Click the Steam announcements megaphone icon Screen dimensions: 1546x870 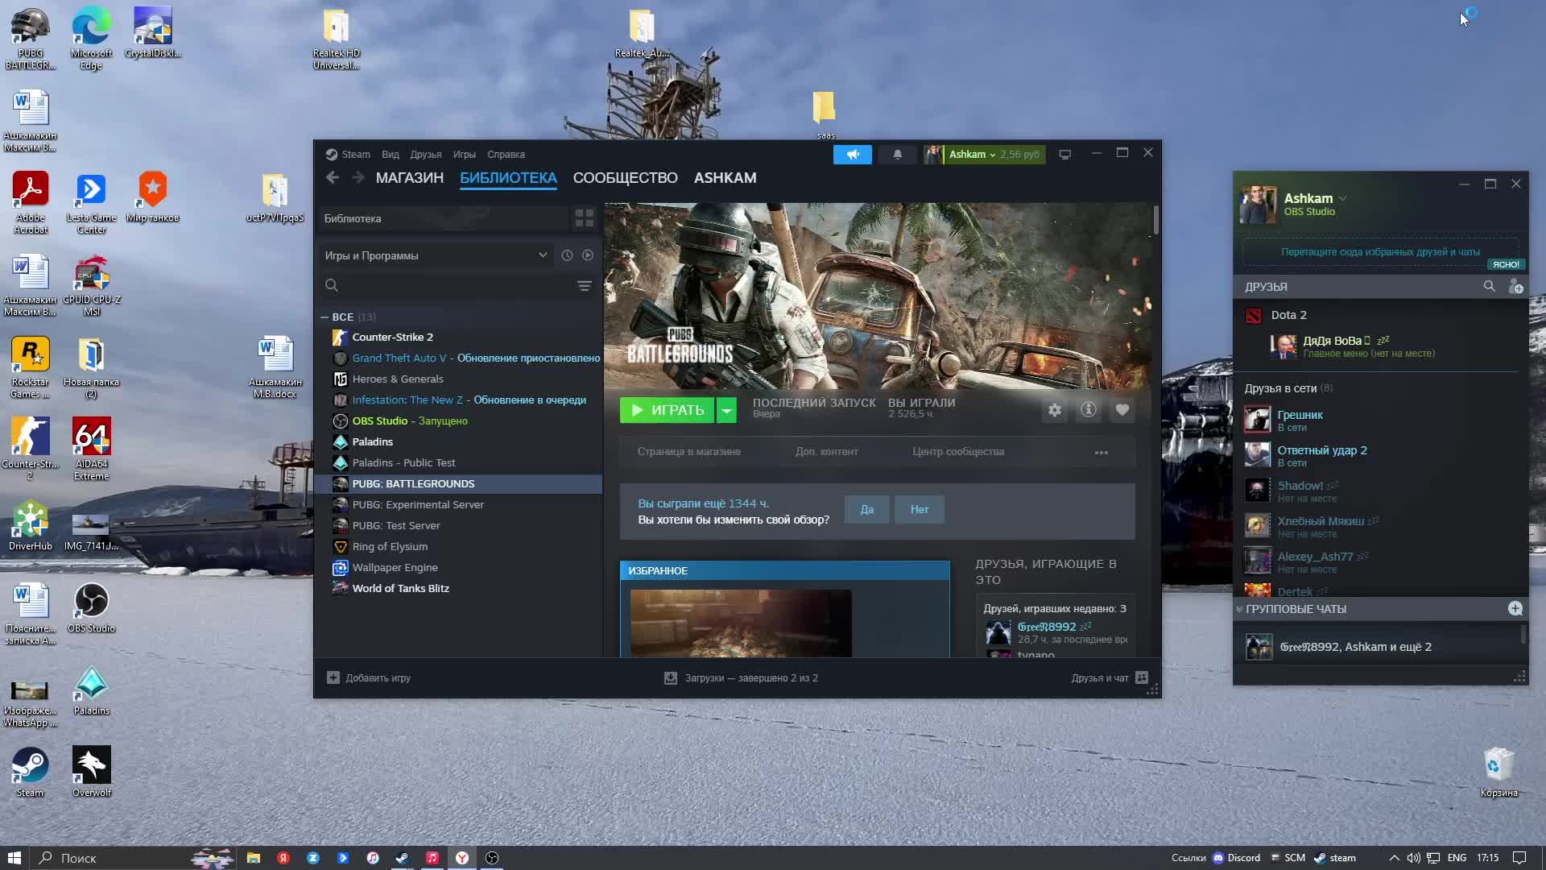pyautogui.click(x=852, y=154)
